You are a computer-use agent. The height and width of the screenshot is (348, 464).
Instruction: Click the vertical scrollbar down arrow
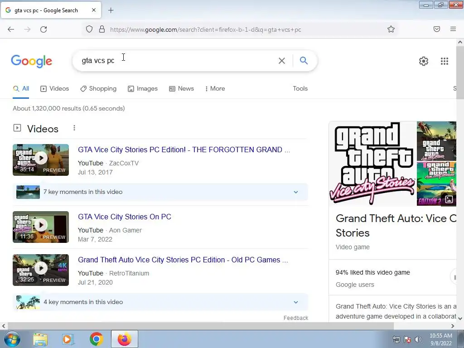460,319
